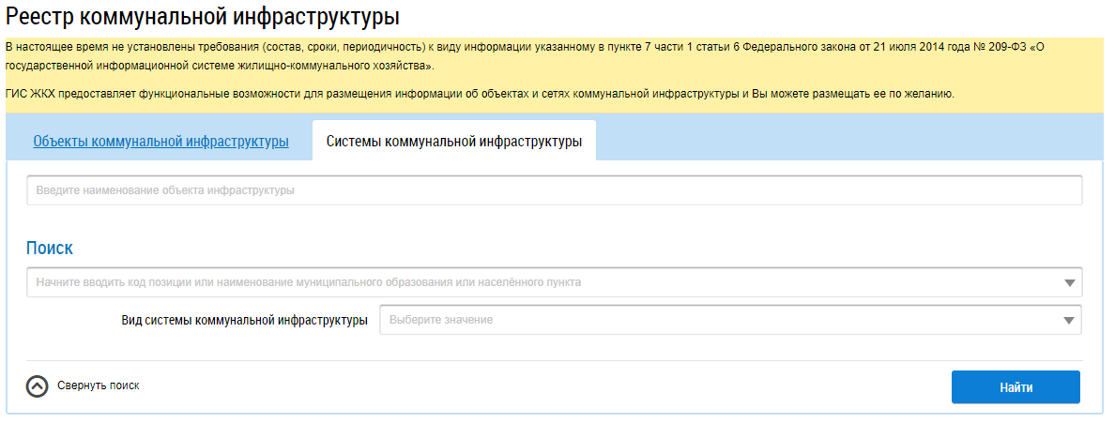Screen dimensions: 1115x423
Task: Click the arrow in the system type field
Action: point(1069,320)
